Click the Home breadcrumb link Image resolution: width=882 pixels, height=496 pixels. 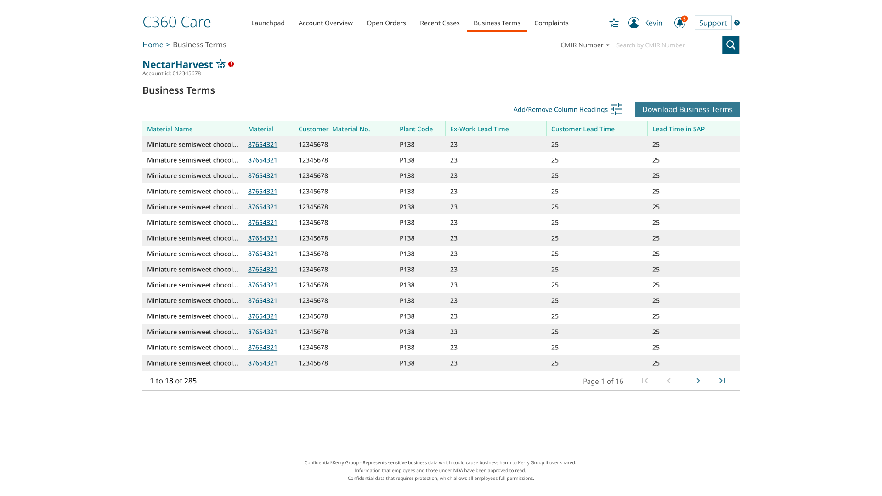153,45
